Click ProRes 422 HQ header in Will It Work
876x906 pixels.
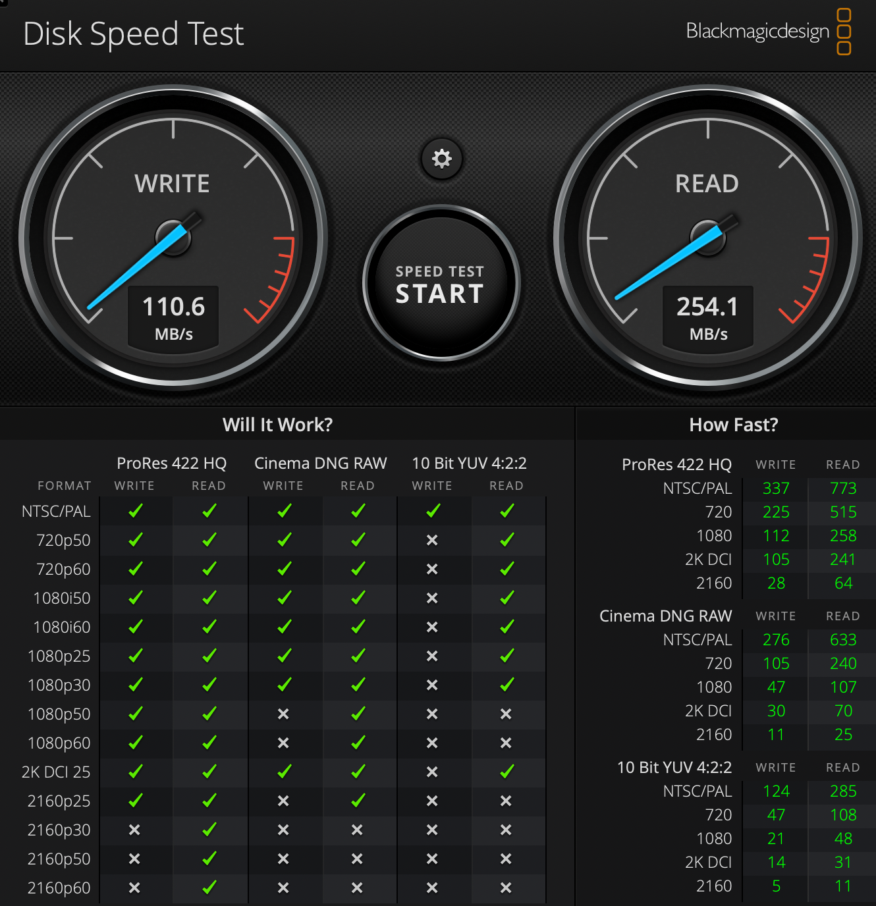click(171, 464)
